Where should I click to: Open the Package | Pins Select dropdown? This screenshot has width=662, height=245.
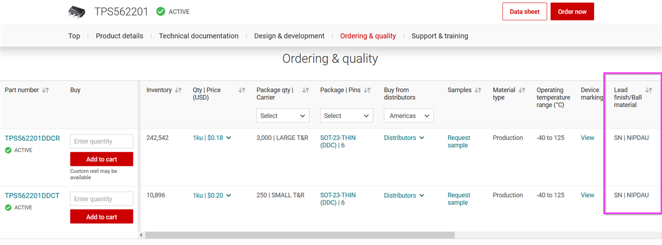tap(347, 116)
